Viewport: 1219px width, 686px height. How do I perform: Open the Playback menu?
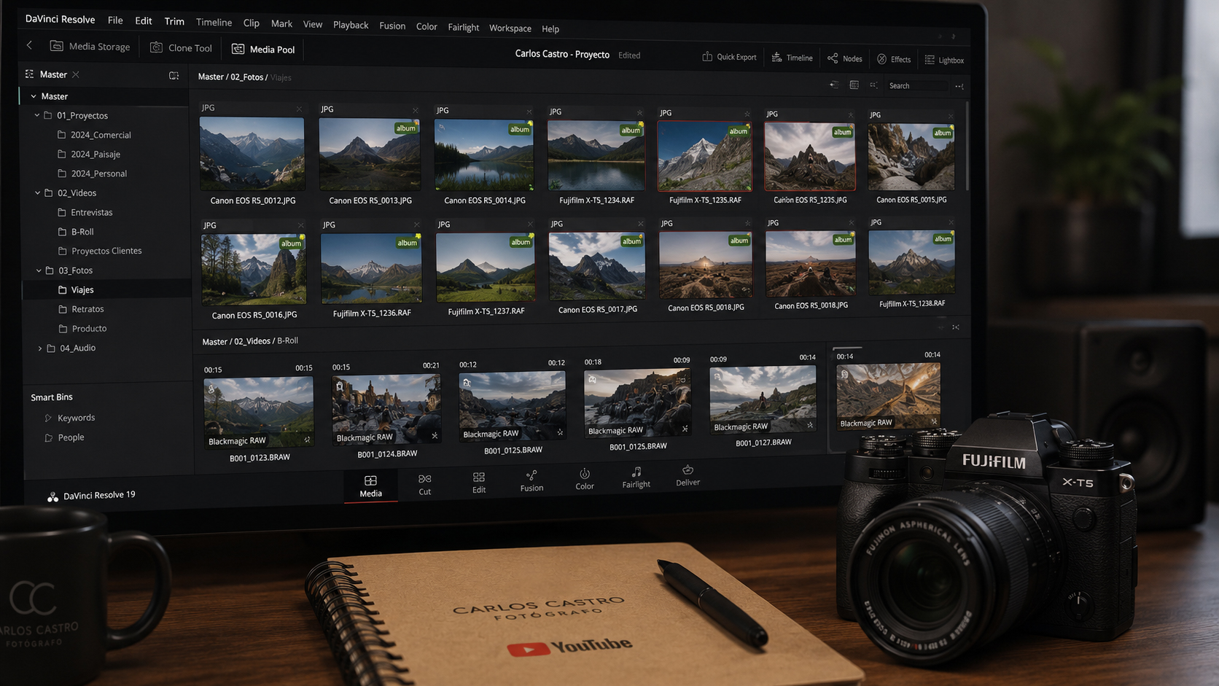point(351,25)
